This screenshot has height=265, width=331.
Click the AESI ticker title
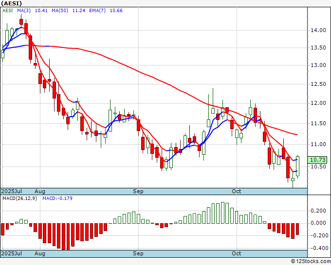pyautogui.click(x=12, y=3)
